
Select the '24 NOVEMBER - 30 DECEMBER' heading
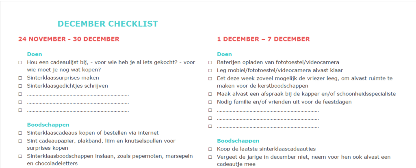[x=69, y=39]
